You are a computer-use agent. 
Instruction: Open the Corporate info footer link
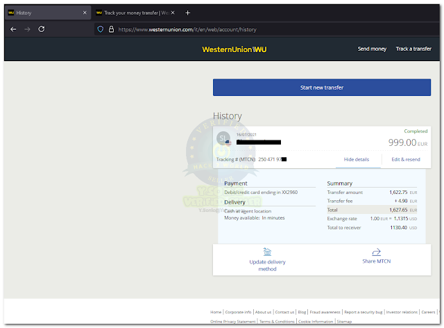pyautogui.click(x=238, y=312)
